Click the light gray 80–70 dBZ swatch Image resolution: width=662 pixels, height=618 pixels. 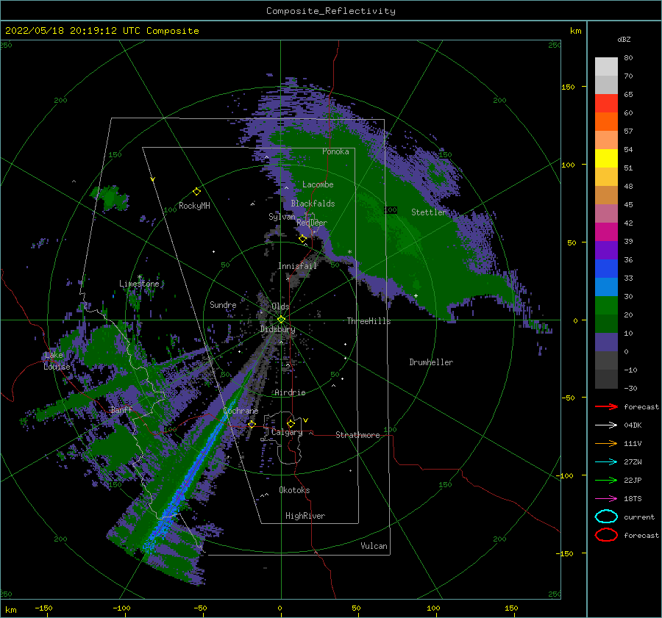click(x=606, y=67)
